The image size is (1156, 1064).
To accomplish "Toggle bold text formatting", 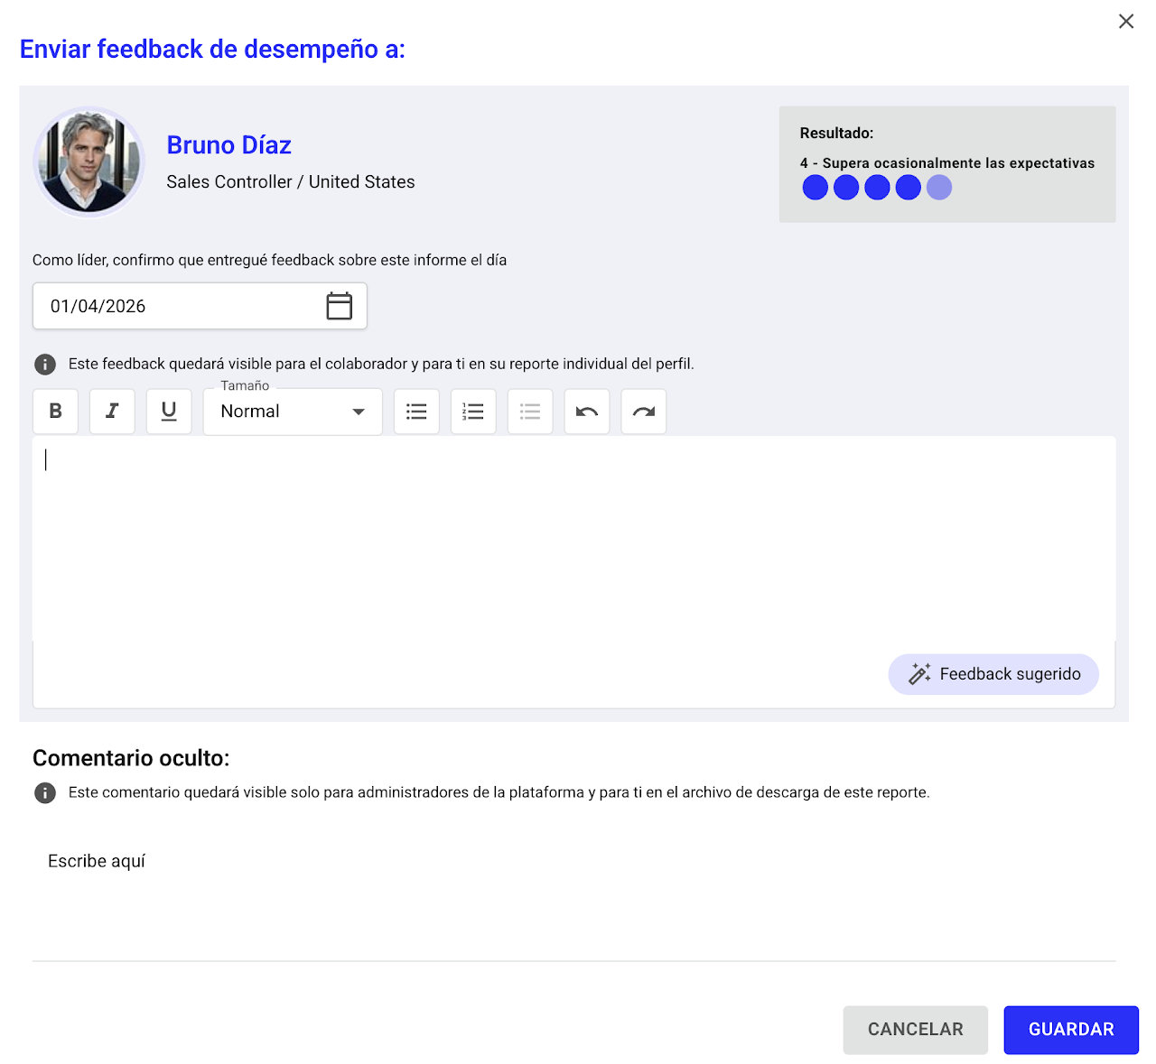I will click(x=55, y=412).
